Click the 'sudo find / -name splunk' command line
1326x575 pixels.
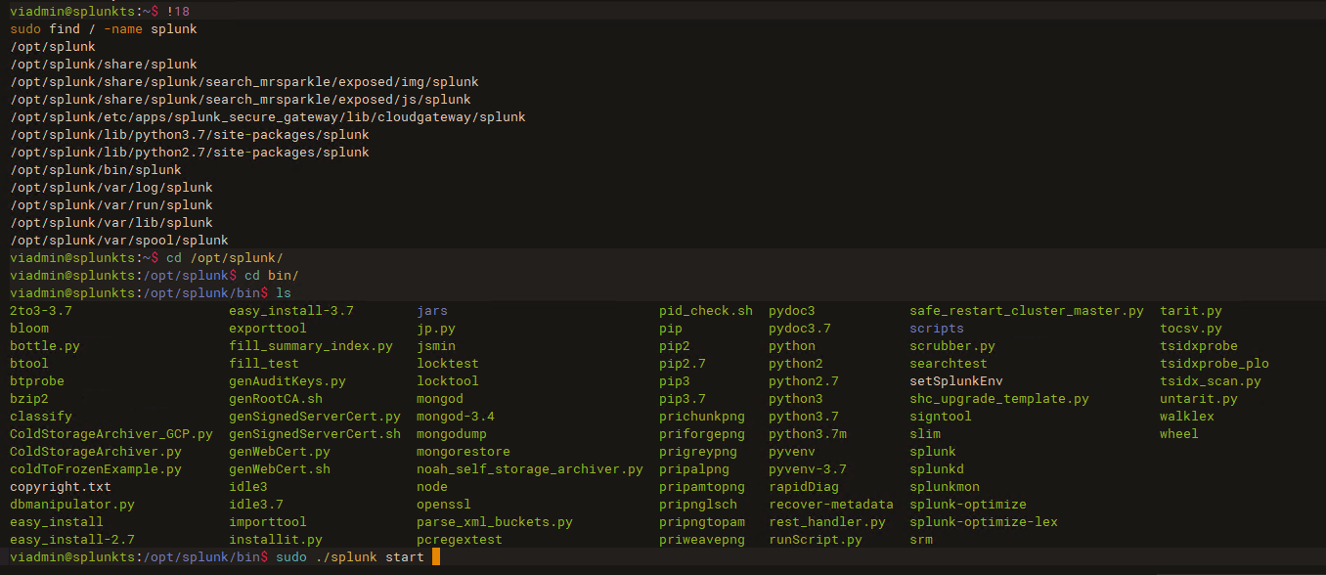103,29
